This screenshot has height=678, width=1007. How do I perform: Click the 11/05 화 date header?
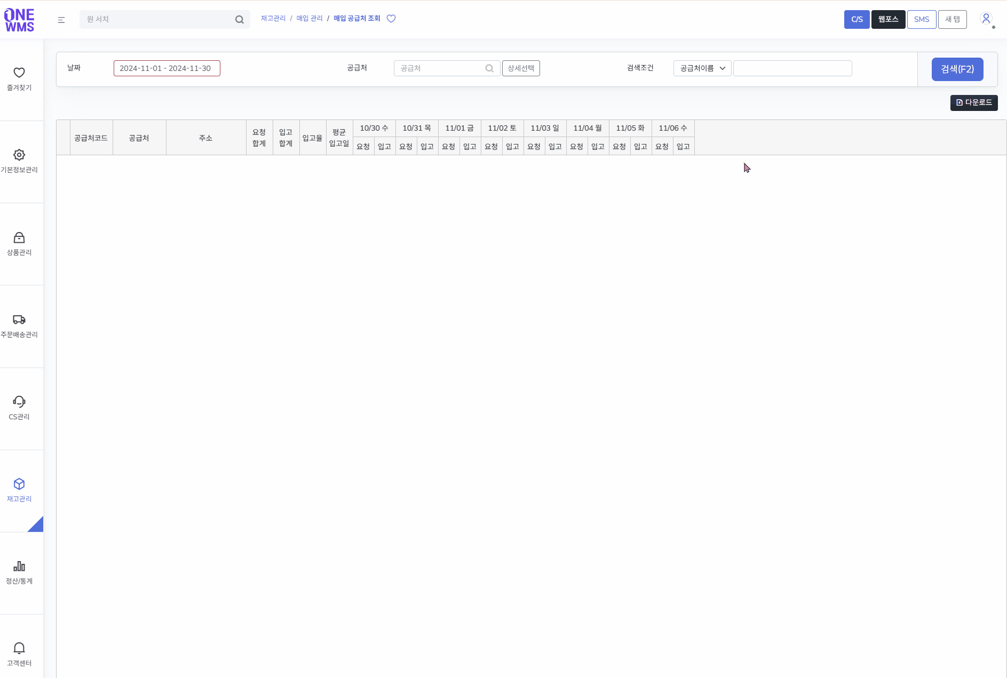click(630, 128)
